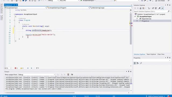
Task: Click the editor split-window handle icon
Action: click(131, 10)
